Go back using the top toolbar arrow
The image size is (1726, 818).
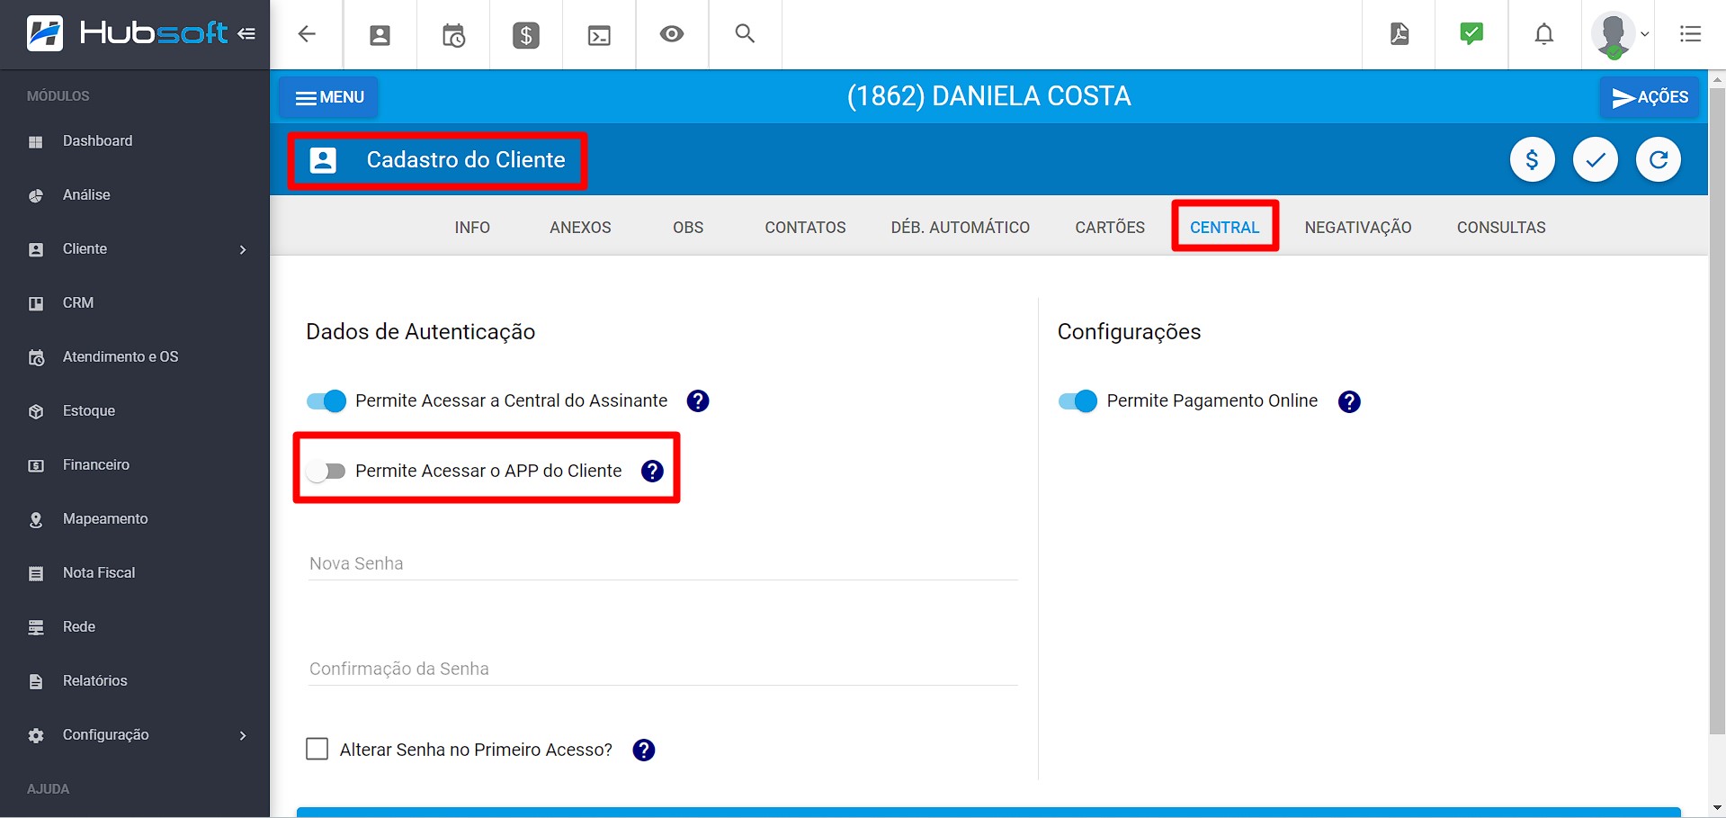(307, 34)
